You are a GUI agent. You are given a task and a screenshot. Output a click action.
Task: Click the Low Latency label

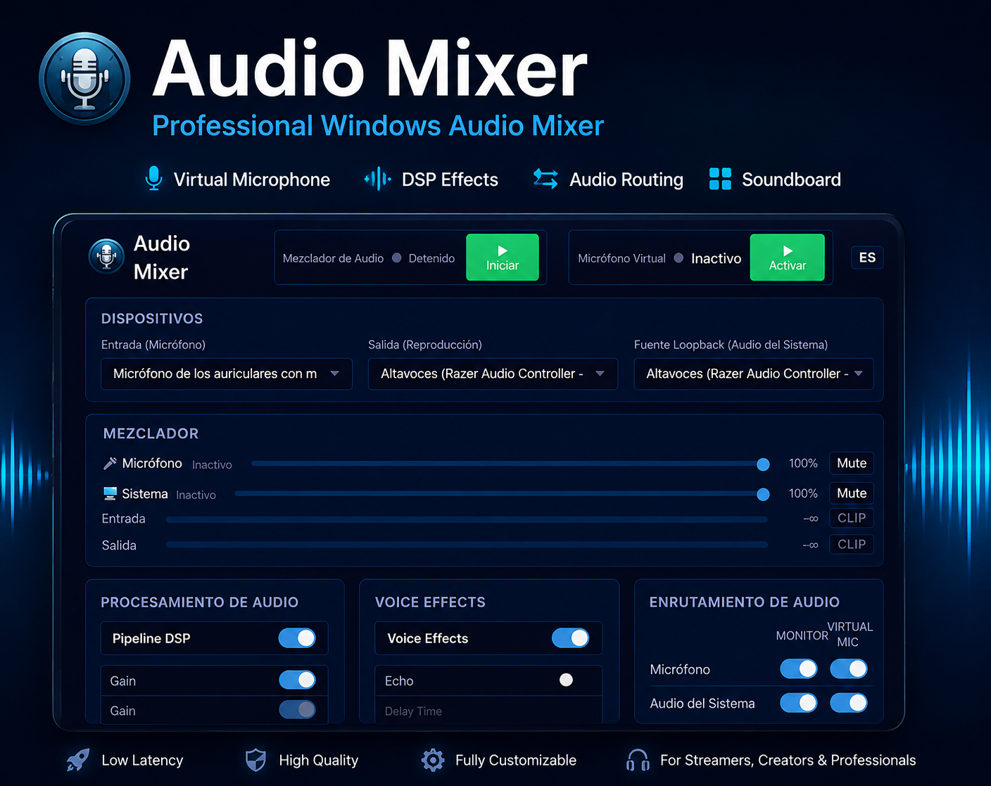tap(142, 760)
